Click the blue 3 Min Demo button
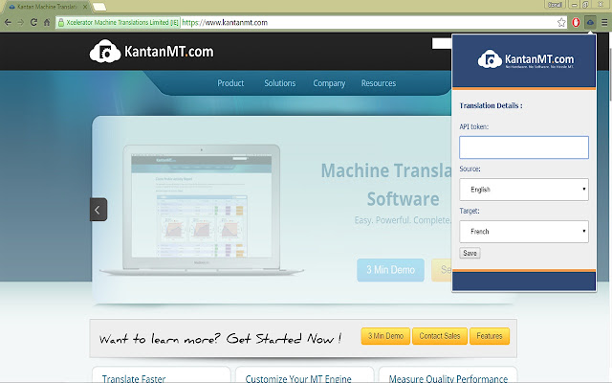612x383 pixels. tap(390, 270)
